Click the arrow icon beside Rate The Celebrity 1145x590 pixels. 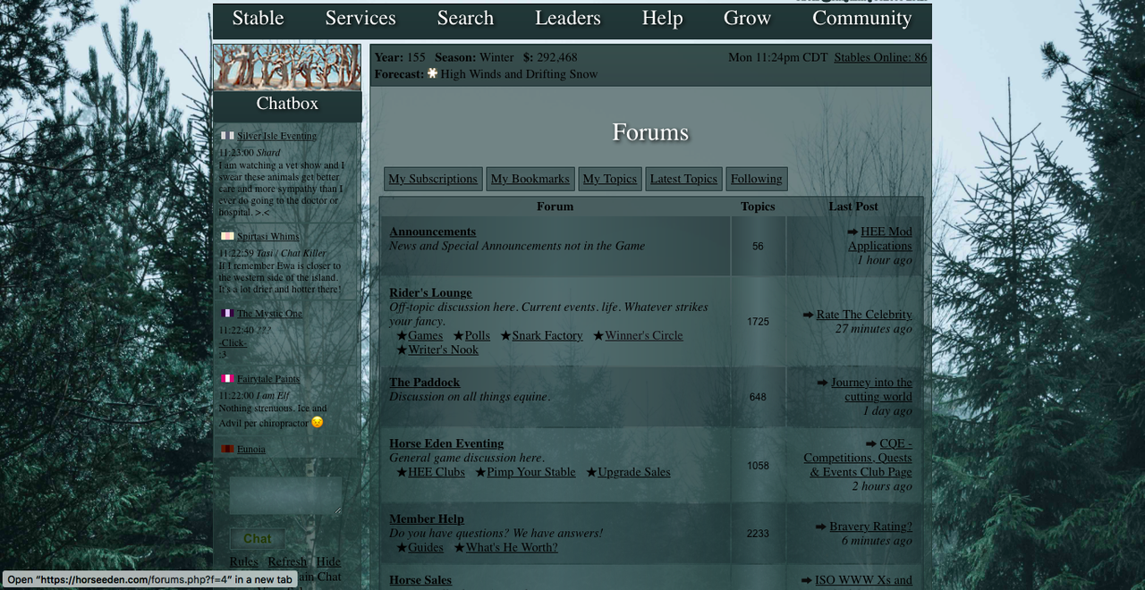point(809,315)
